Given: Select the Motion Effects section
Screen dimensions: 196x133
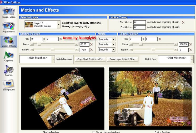Looking at the screenshot, I should pos(9,42).
